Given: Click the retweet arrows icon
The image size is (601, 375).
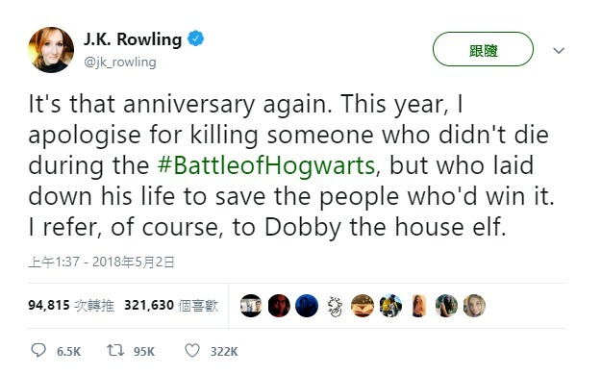Looking at the screenshot, I should [x=115, y=350].
